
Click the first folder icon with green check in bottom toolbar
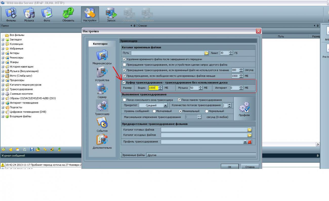[x=4, y=149]
